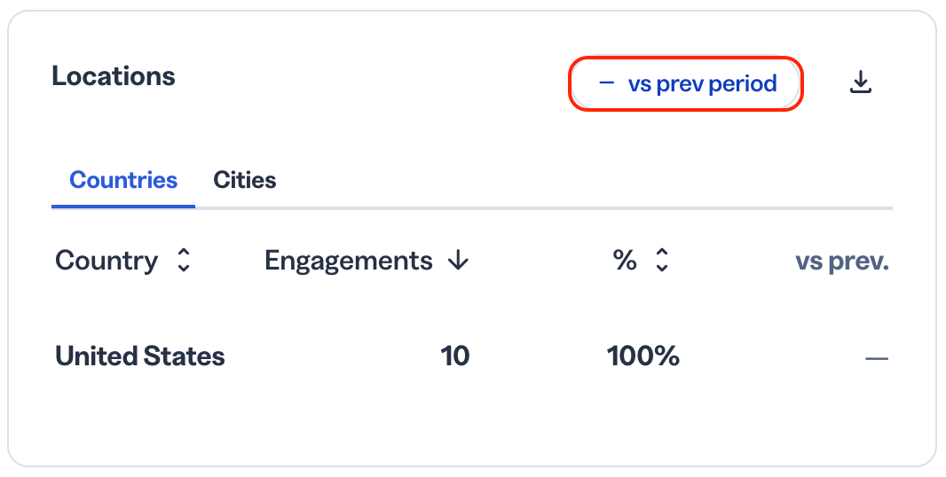The image size is (946, 477).
Task: Select the United States row
Action: pos(472,356)
